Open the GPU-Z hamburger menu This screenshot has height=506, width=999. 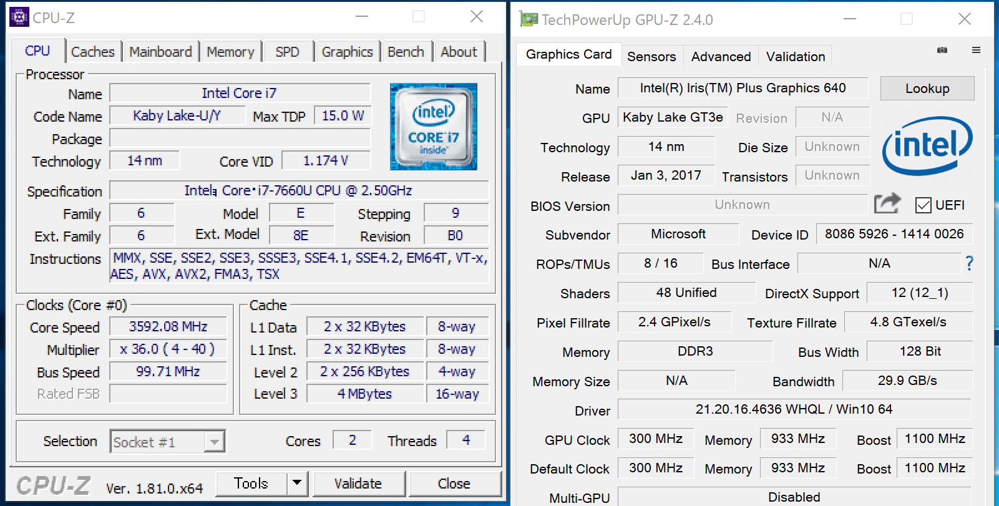click(977, 50)
